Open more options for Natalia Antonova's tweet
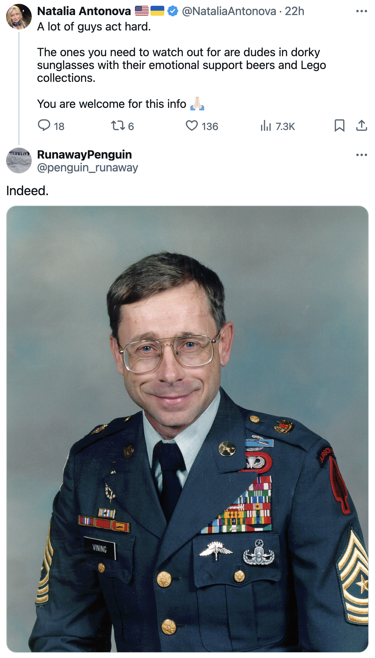375x658 pixels. [362, 11]
